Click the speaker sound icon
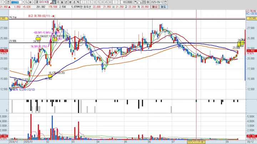This screenshot has height=144, width=257. (x=31, y=2)
